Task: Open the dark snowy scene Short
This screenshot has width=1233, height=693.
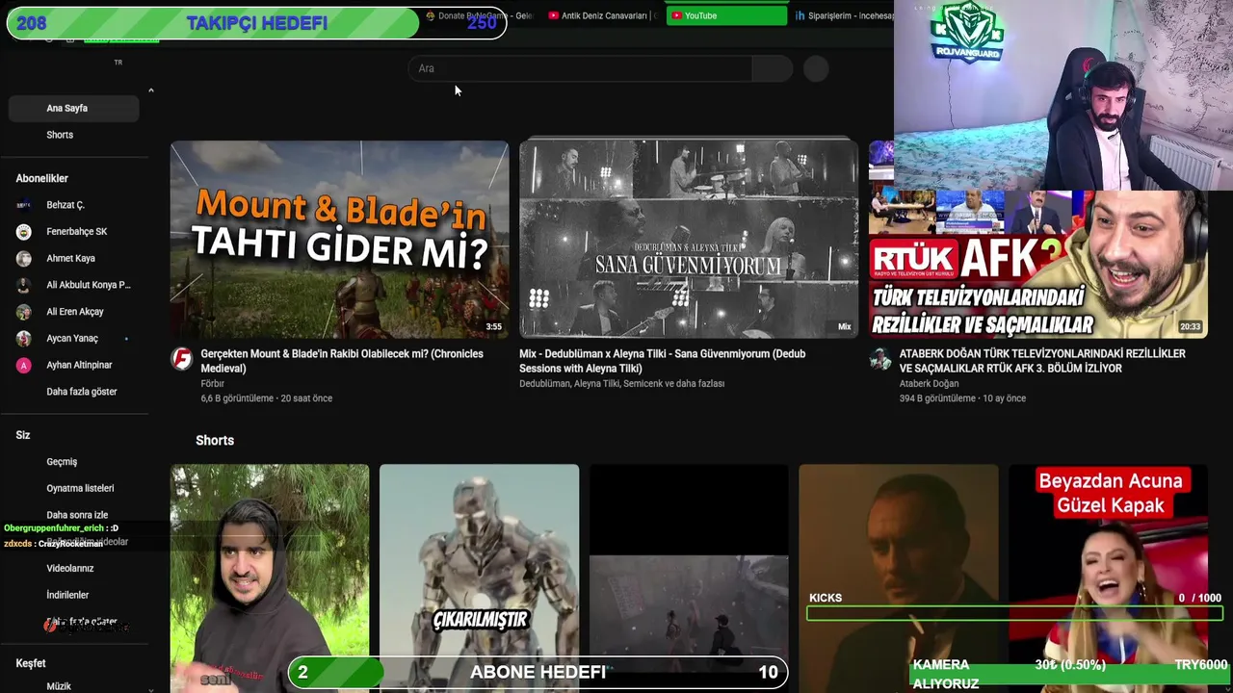Action: point(689,578)
